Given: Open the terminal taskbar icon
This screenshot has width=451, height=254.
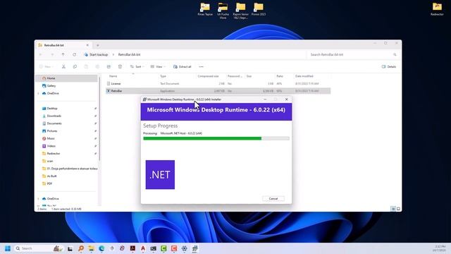Looking at the screenshot, I should click(154, 248).
